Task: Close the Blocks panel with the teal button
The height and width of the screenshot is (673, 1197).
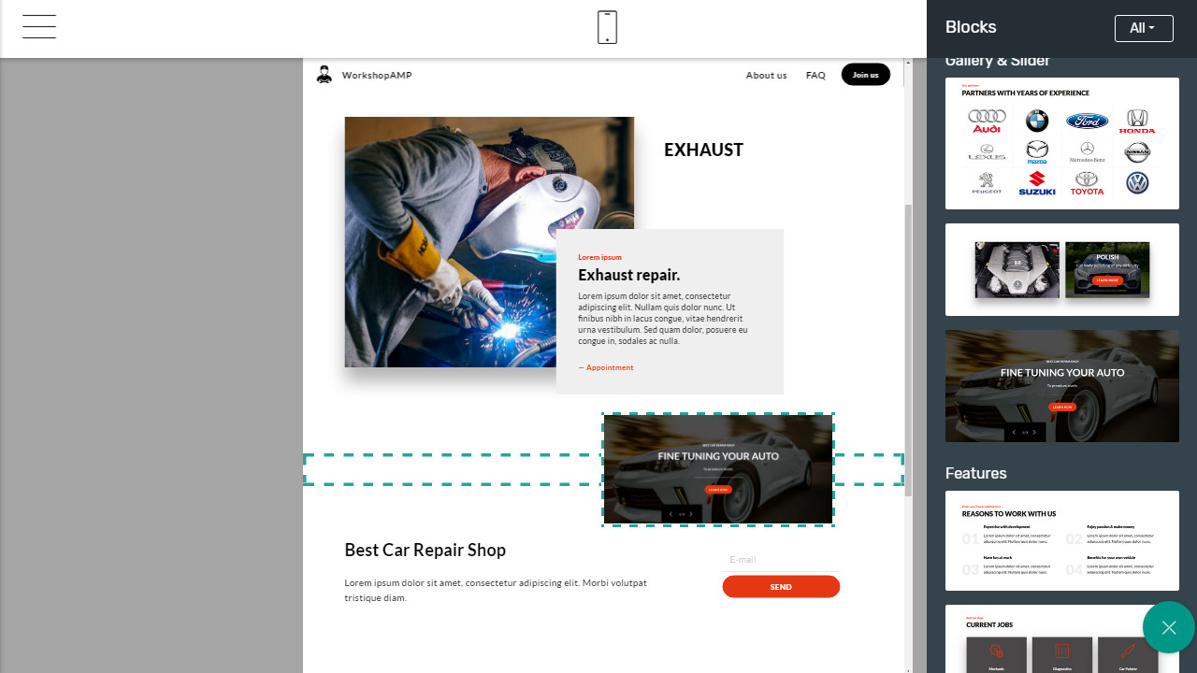Action: coord(1168,627)
